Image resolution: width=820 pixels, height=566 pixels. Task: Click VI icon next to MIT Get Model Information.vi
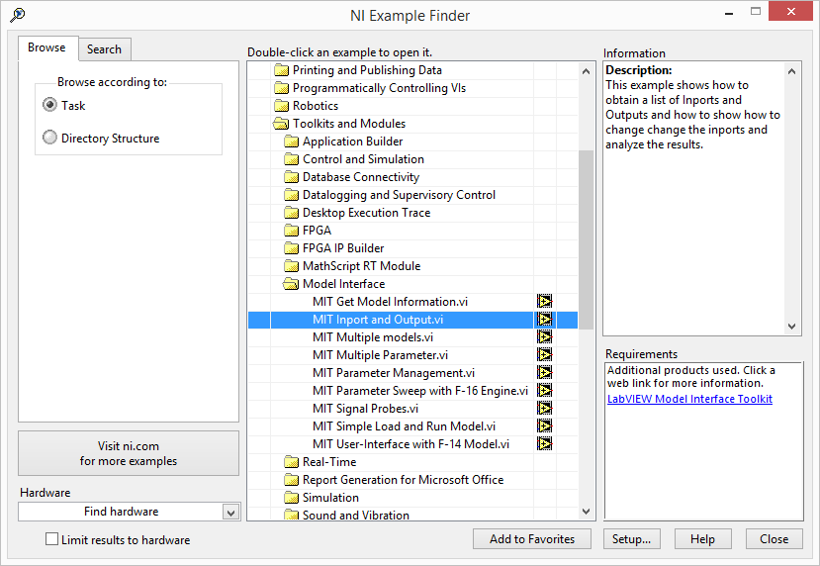[544, 302]
